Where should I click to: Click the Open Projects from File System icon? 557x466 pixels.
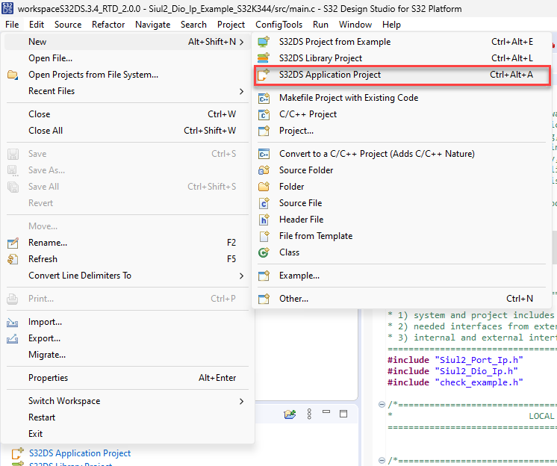point(12,75)
